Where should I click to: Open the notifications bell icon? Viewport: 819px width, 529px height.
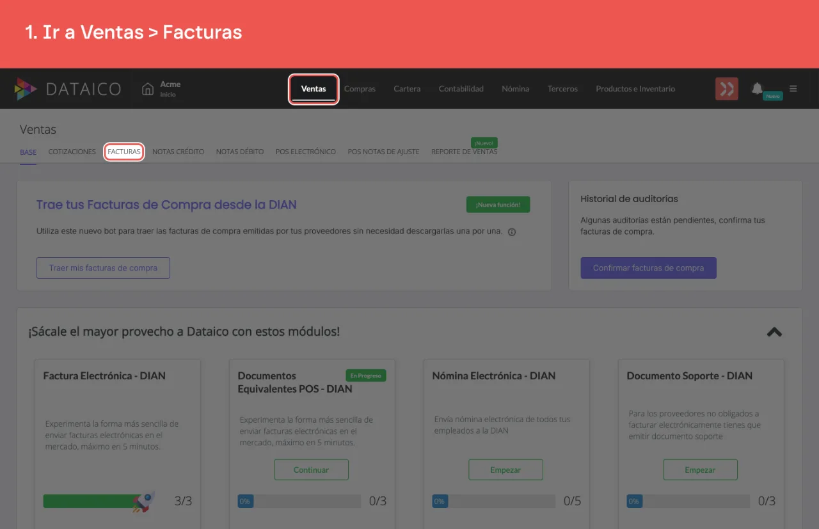coord(757,88)
